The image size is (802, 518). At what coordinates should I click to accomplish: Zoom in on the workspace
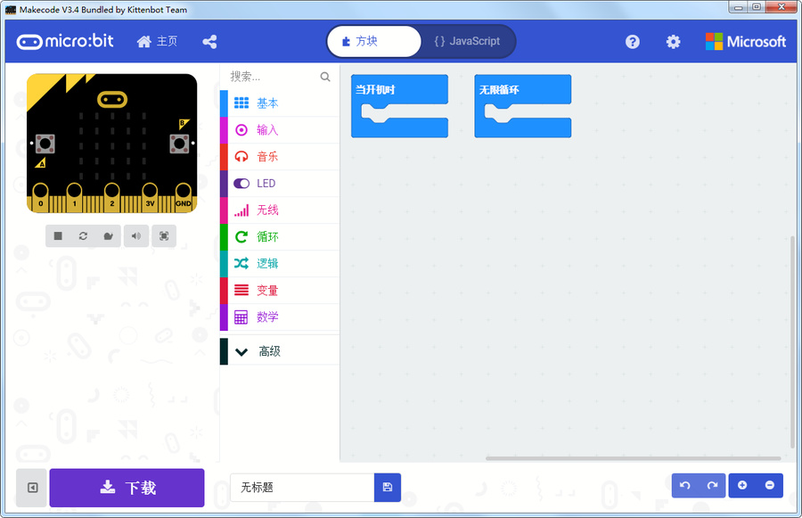tap(742, 485)
